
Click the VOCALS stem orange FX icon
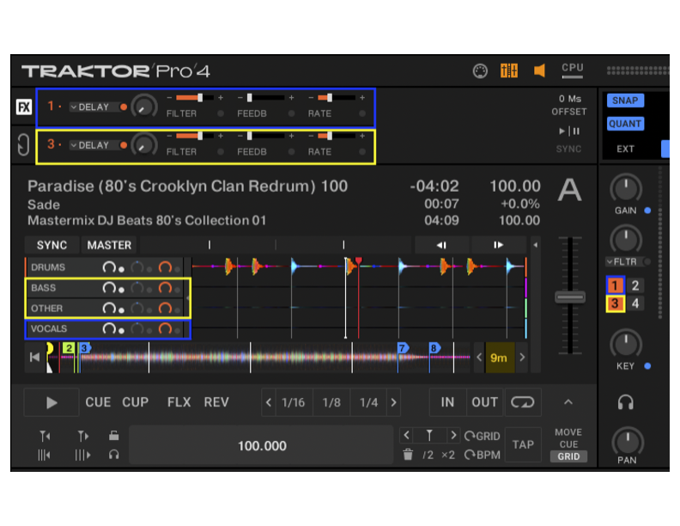pos(165,328)
